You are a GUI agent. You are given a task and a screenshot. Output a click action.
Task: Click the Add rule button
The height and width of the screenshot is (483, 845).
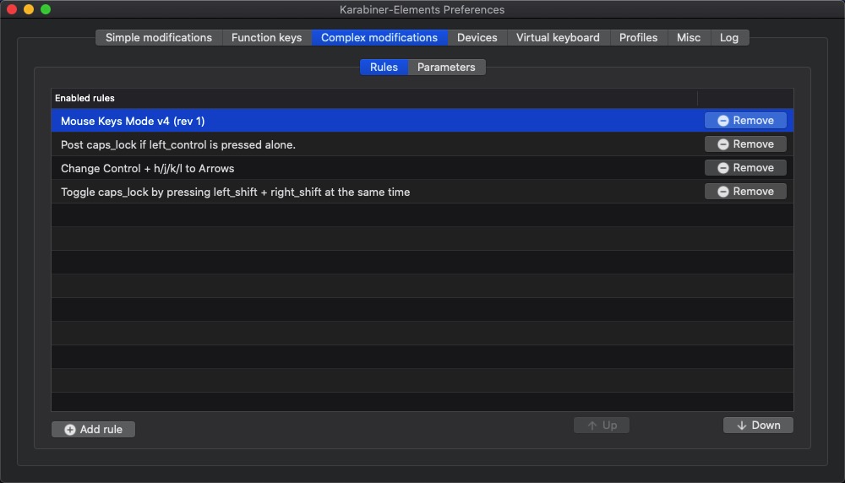click(x=93, y=429)
